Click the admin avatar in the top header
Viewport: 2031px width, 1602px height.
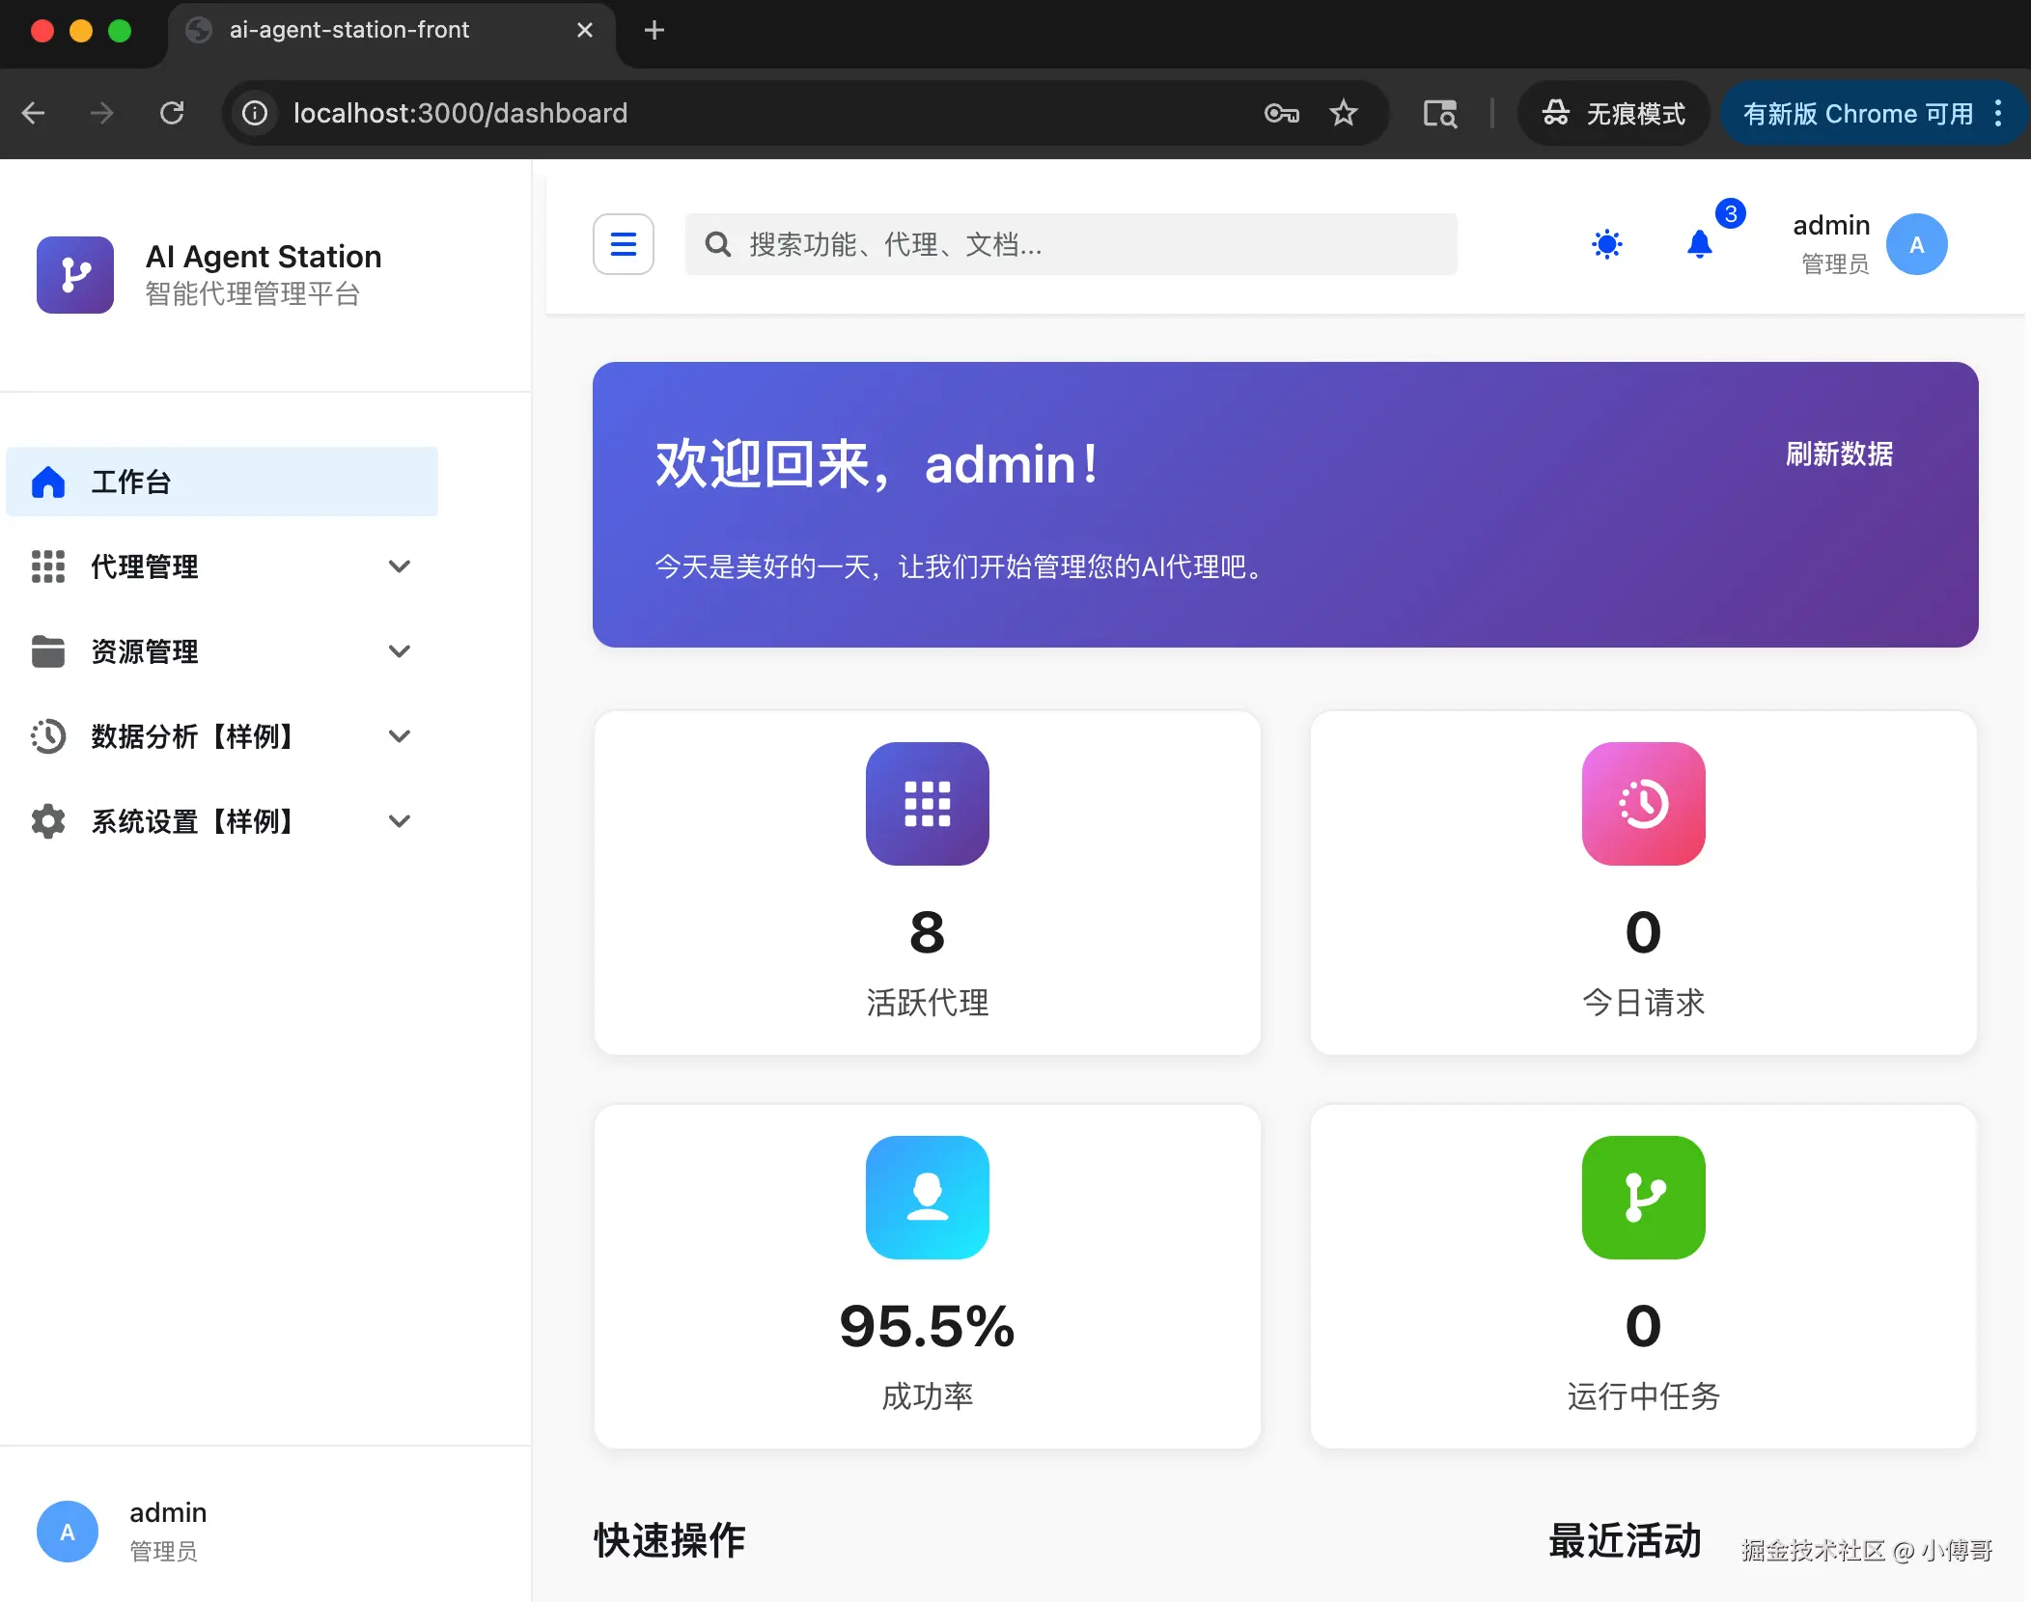click(x=1916, y=244)
